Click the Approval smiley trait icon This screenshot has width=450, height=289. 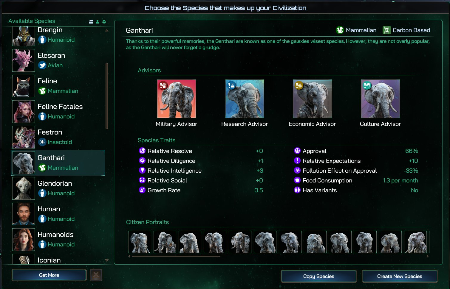(x=297, y=151)
